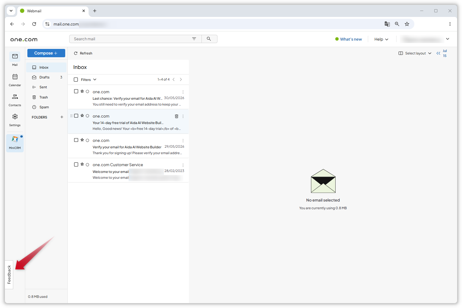Viewport: 462px width, 308px height.
Task: Click the Compose button
Action: point(46,53)
